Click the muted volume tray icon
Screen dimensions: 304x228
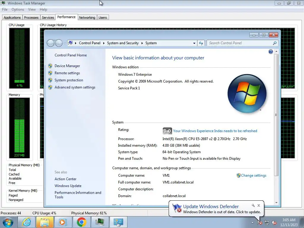[274, 223]
